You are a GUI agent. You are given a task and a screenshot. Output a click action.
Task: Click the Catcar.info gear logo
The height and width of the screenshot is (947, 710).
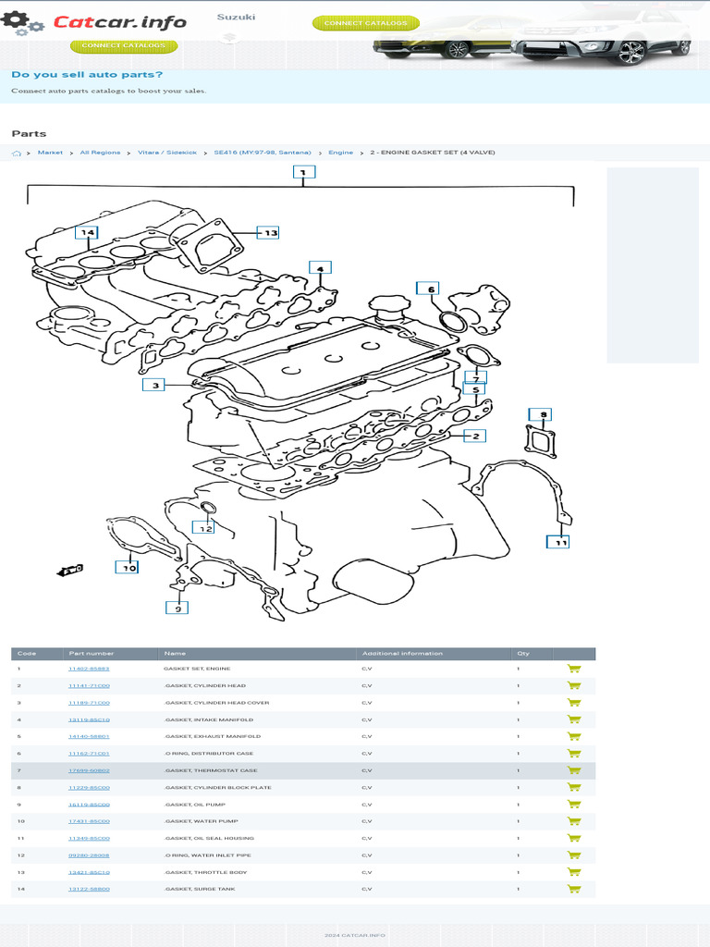(22, 23)
